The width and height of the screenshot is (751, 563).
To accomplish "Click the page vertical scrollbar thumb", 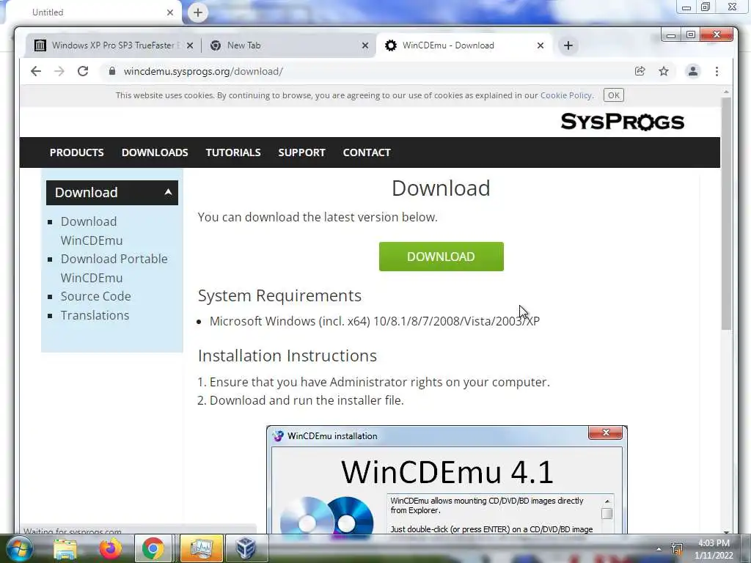I will coord(726,213).
